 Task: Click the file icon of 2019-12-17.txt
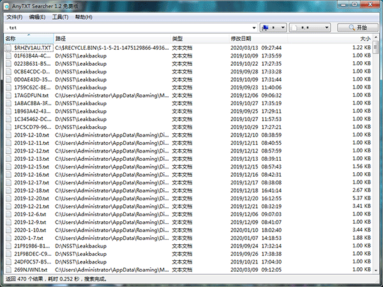click(8, 182)
